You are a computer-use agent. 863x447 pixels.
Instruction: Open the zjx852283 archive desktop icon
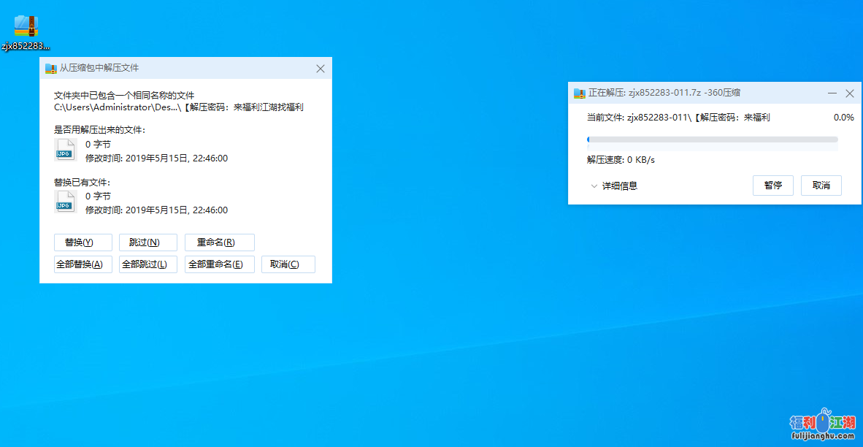click(x=26, y=27)
